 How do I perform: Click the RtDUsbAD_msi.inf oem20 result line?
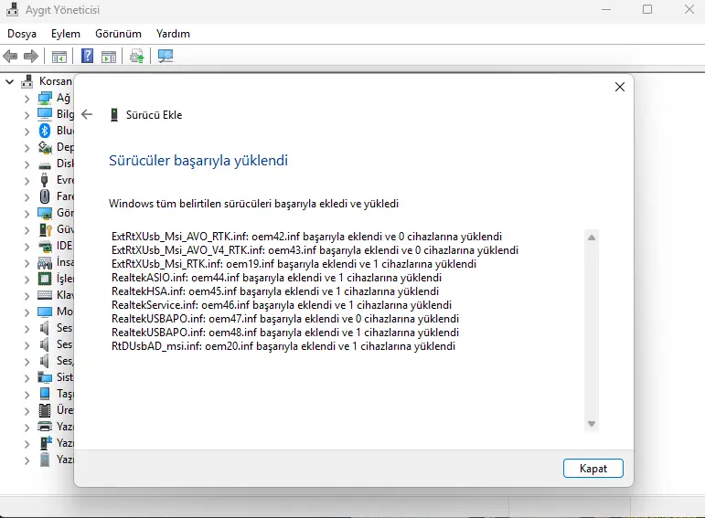pos(283,346)
